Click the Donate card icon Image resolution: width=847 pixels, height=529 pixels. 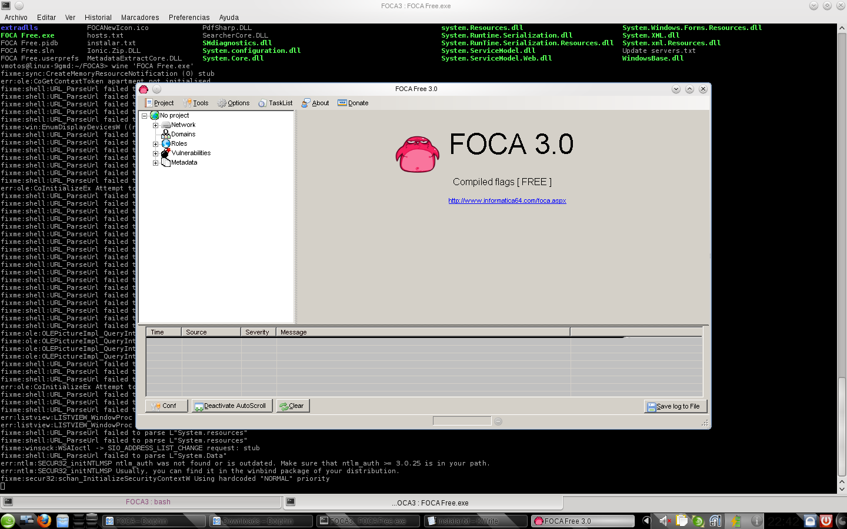coord(342,103)
